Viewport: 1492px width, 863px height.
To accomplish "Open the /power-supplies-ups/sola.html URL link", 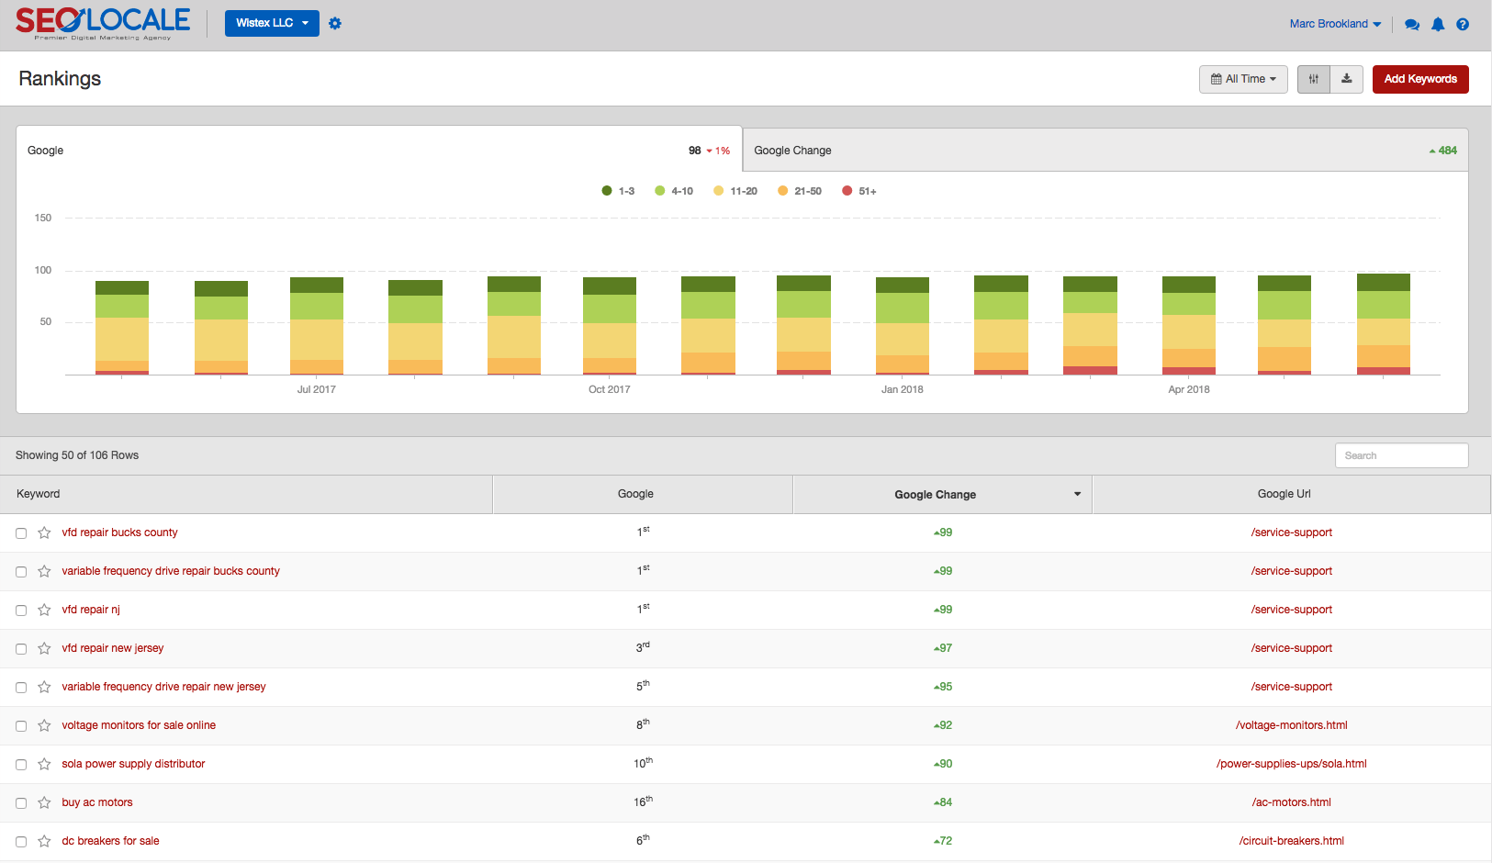I will [x=1291, y=764].
